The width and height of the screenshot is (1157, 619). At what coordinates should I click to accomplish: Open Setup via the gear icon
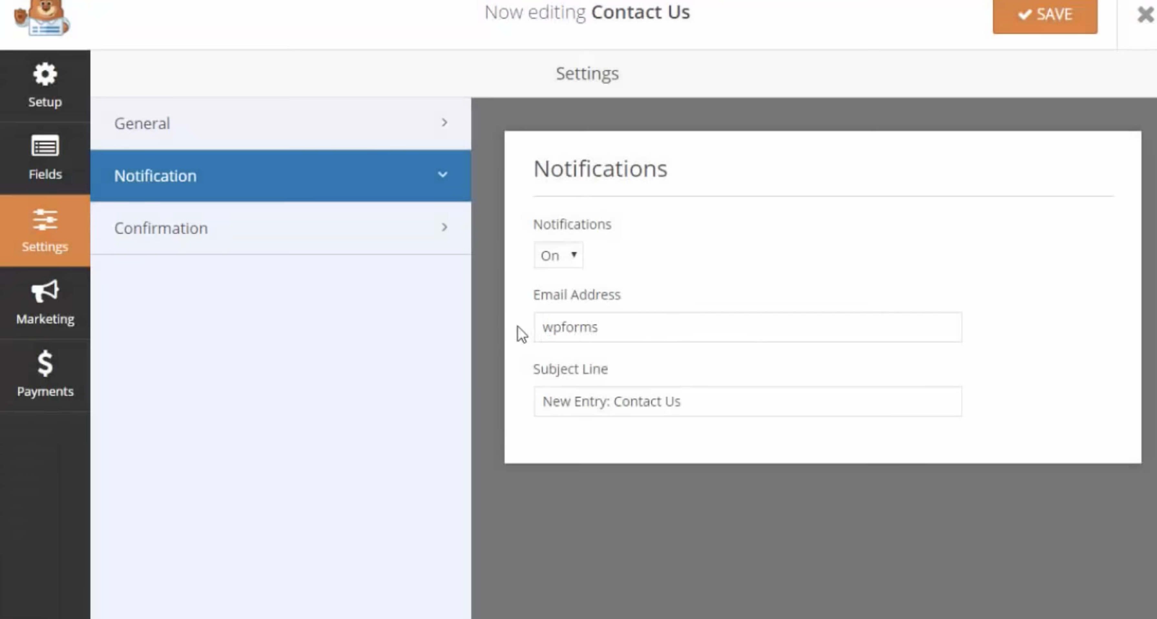pyautogui.click(x=45, y=74)
